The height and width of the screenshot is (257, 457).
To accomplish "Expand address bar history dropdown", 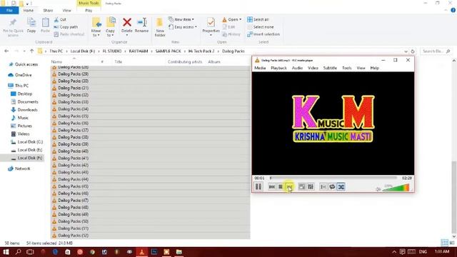I will click(x=406, y=51).
